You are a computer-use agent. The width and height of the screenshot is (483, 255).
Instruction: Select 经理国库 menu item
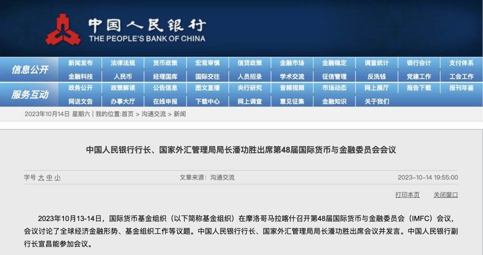point(165,77)
